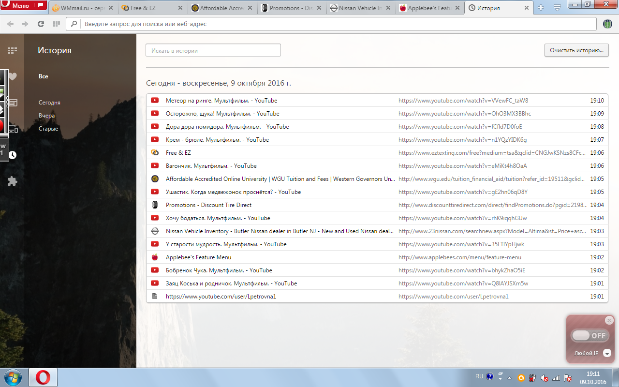
Task: Open bookmarks via the sidebar heart icon
Action: pos(12,76)
